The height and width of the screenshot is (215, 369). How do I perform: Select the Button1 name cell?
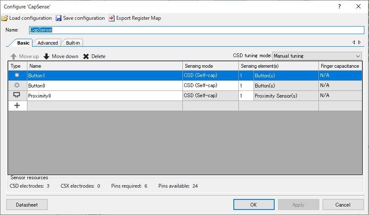[x=105, y=75]
